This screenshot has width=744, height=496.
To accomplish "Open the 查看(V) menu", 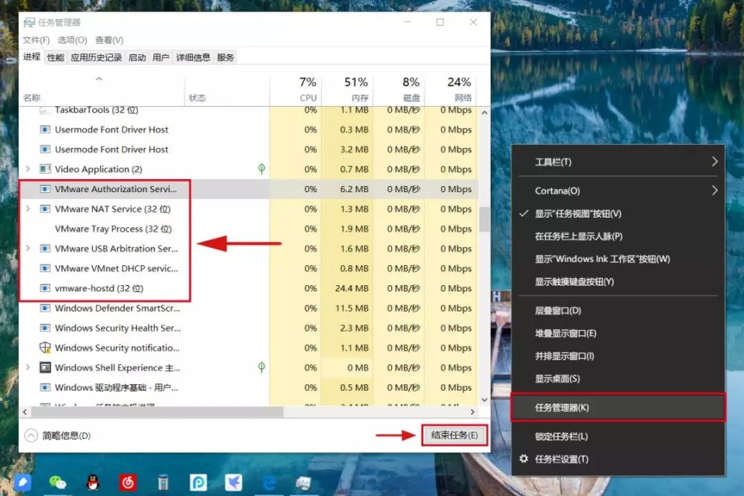I will [x=109, y=40].
